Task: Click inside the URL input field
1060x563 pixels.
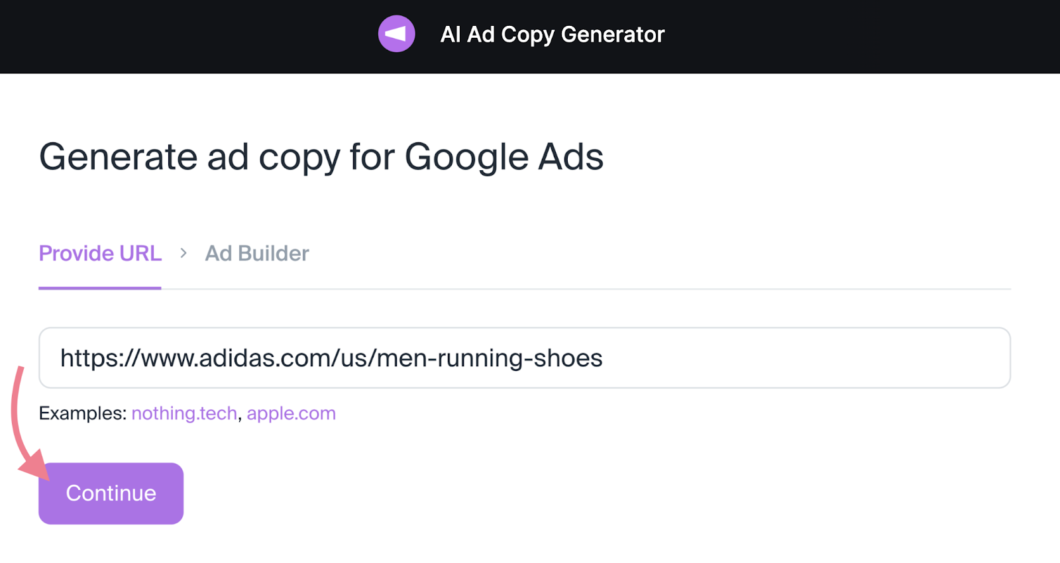Action: [523, 358]
